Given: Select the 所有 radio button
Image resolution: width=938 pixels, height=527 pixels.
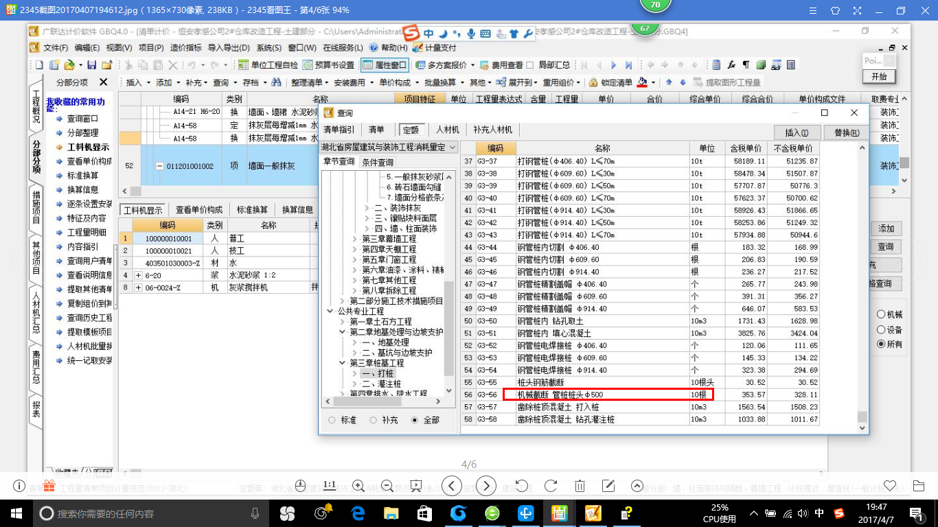Looking at the screenshot, I should 881,344.
